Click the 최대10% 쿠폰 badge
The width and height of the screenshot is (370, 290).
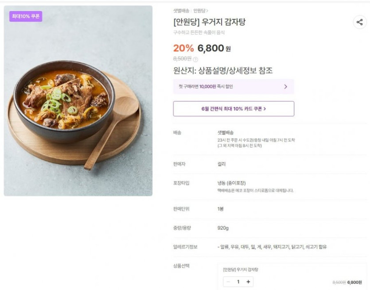pos(26,16)
